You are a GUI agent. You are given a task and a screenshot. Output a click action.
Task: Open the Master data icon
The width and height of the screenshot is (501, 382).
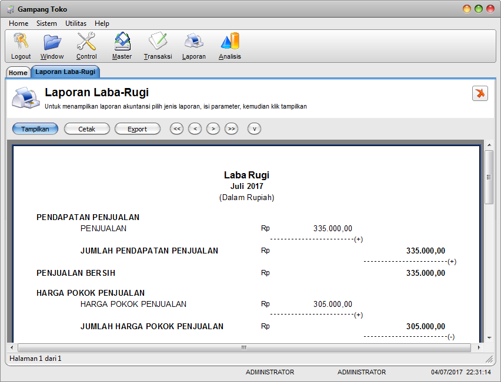[x=122, y=41]
